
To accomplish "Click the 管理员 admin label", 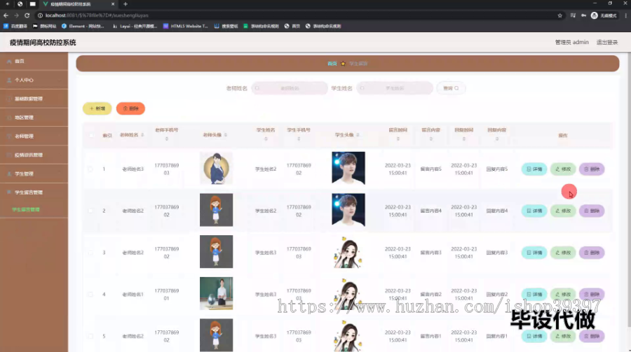I will click(572, 42).
